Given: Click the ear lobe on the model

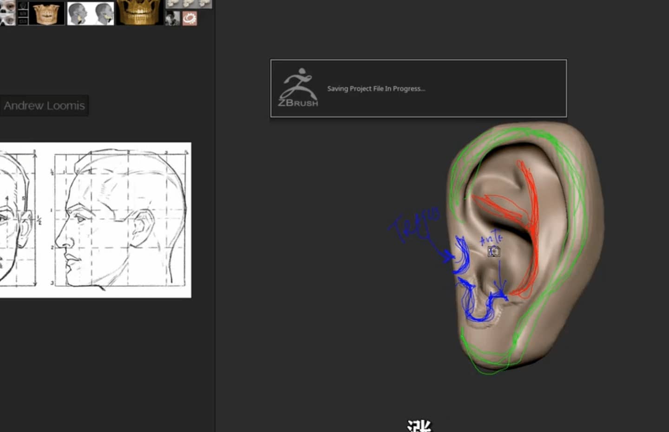Looking at the screenshot, I should pos(490,346).
